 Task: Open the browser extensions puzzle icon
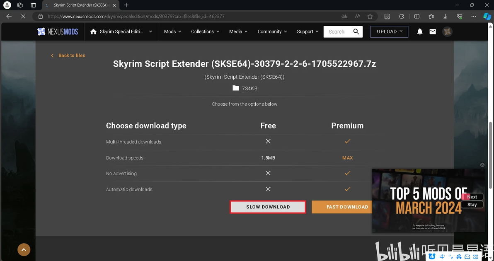click(401, 17)
